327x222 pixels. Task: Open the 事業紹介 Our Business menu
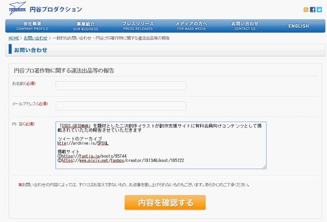85,26
